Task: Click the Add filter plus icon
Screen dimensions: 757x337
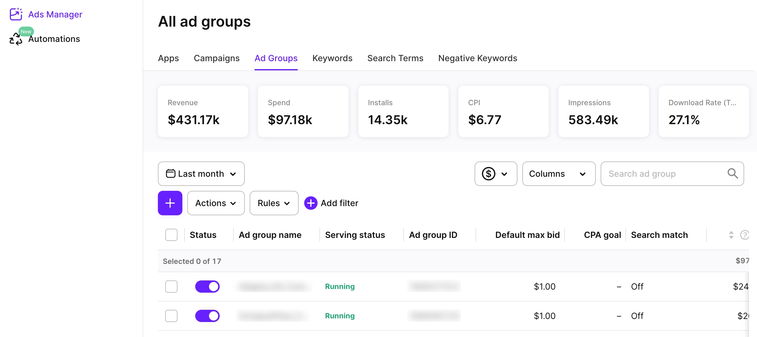Action: (310, 203)
